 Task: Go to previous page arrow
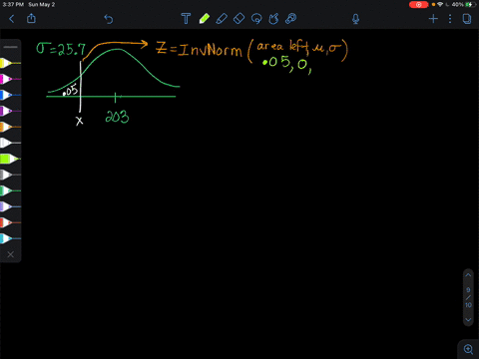[x=468, y=275]
